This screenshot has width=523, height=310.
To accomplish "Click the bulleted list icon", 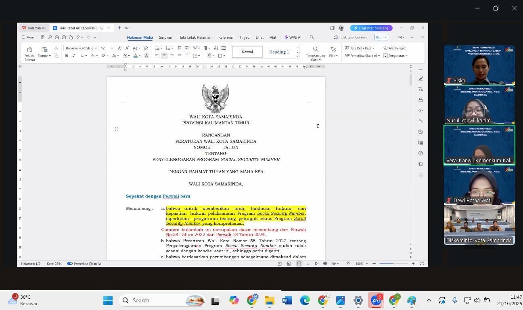I will tap(157, 48).
